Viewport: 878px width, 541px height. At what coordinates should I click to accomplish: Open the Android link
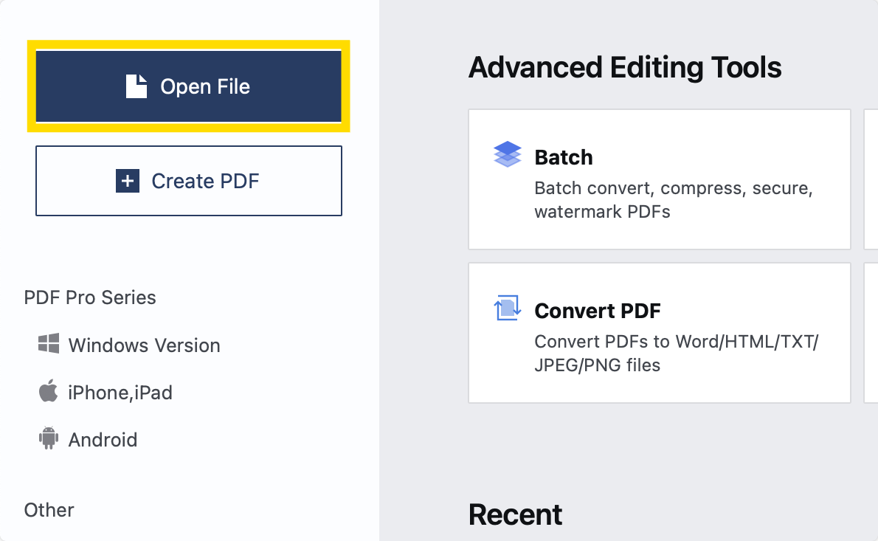click(x=103, y=440)
